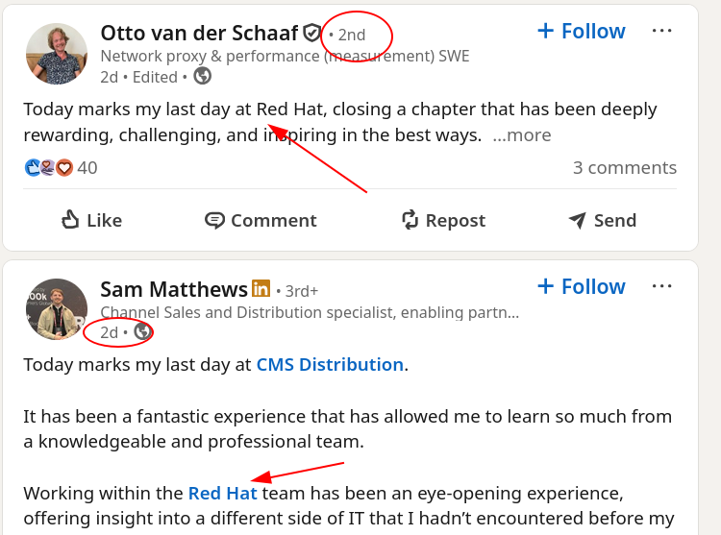
Task: Open more options menu on Otto's post
Action: (662, 31)
